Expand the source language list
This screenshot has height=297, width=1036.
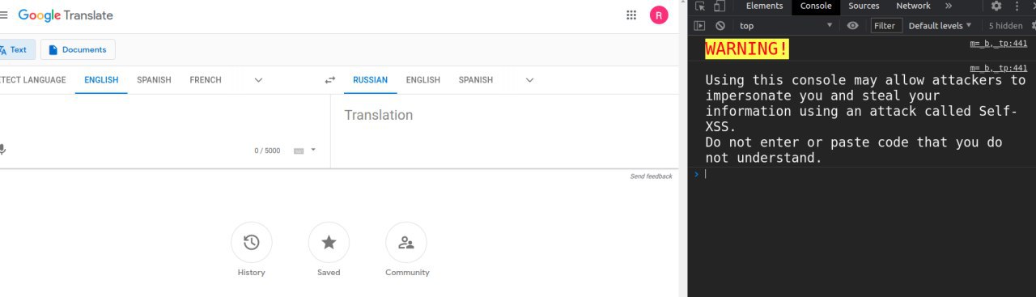(x=259, y=80)
